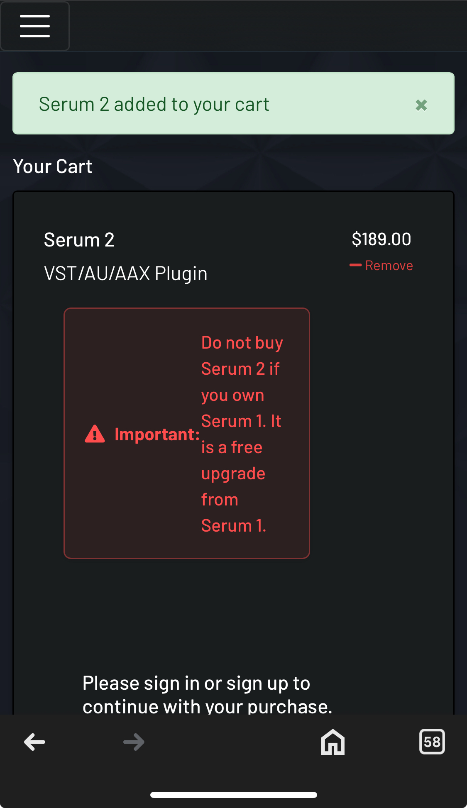The height and width of the screenshot is (808, 467).
Task: Dismiss the Serum 2 added notification
Action: click(x=421, y=105)
